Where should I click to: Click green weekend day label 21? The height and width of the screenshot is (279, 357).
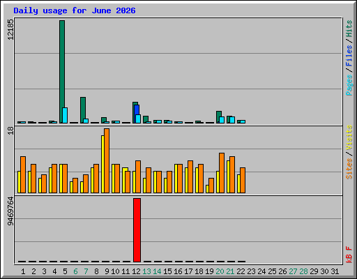coord(230,271)
